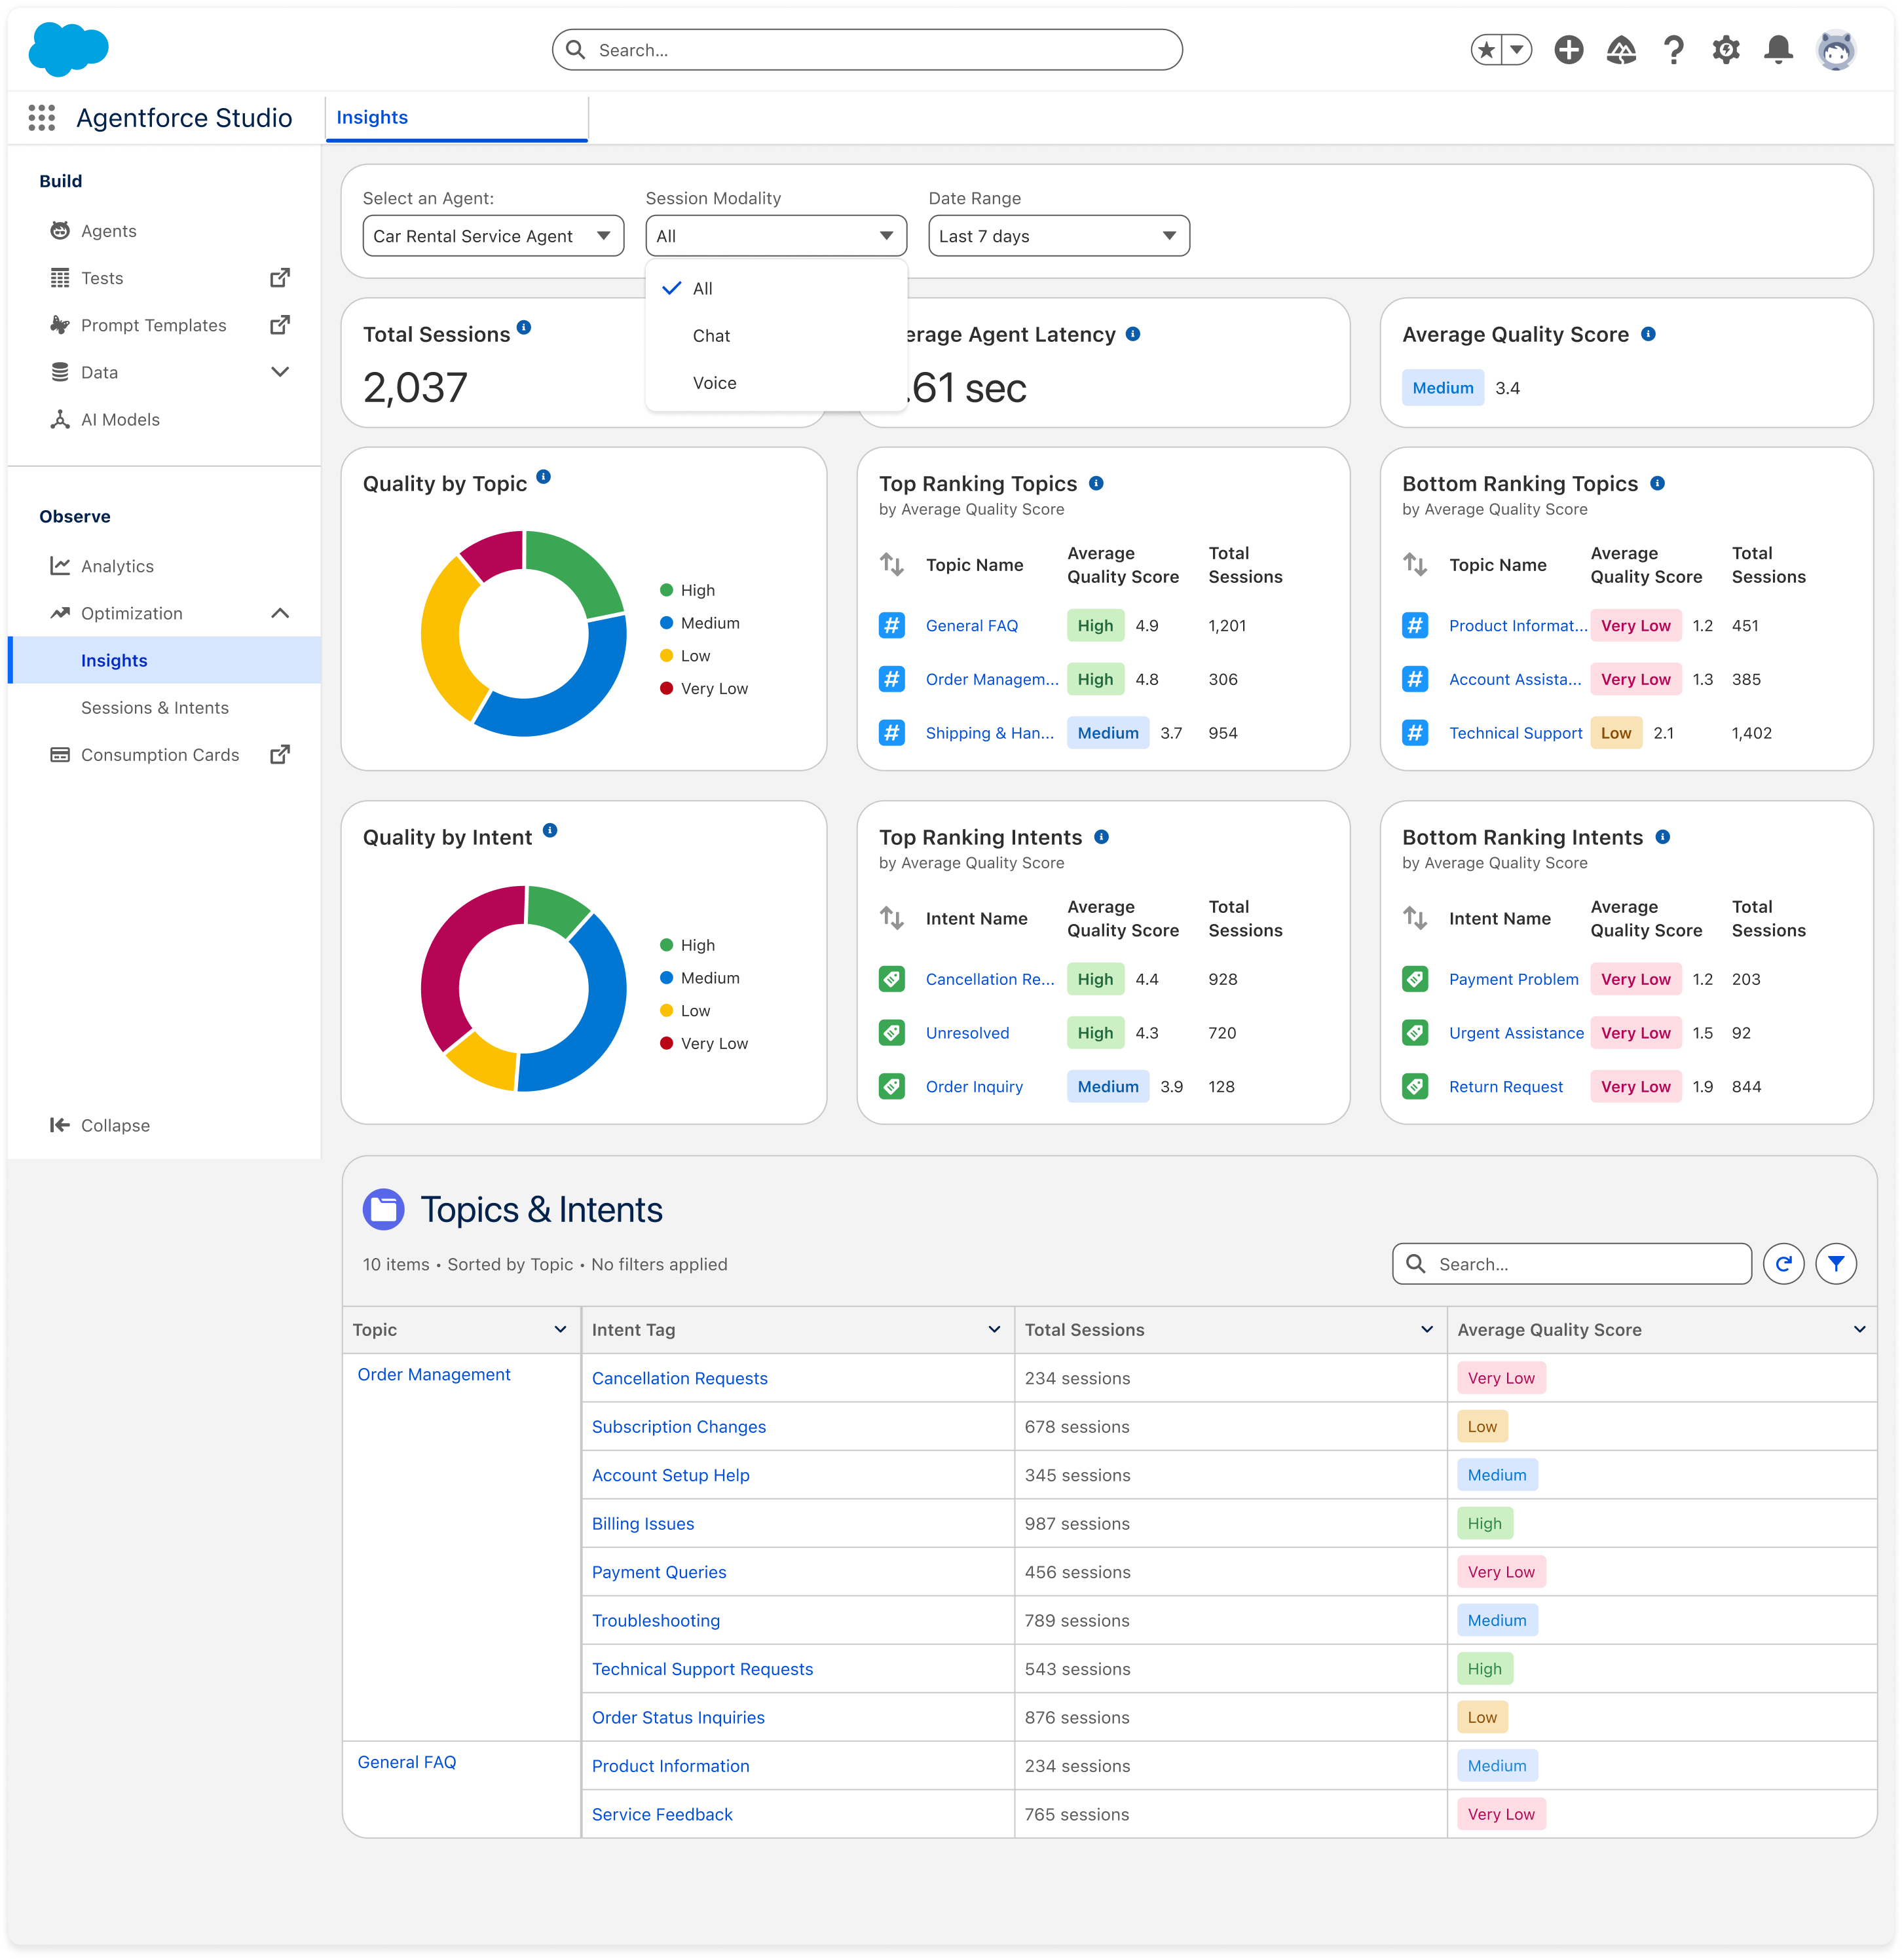Viewport: 1902px width, 1960px height.
Task: Click the Top Ranking Topics info icon
Action: click(x=1096, y=483)
